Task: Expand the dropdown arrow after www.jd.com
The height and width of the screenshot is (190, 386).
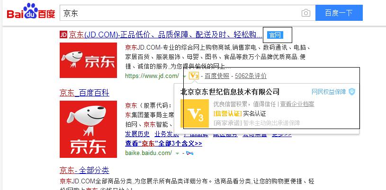Action: coord(185,76)
